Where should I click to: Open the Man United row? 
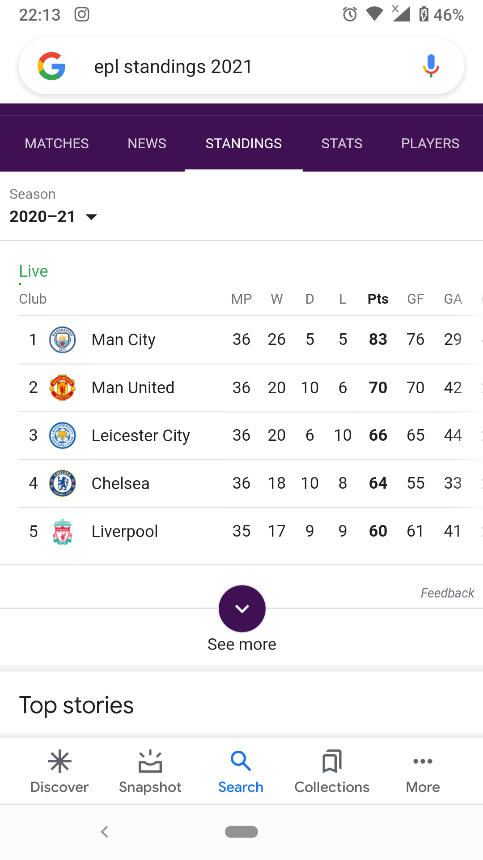point(133,388)
